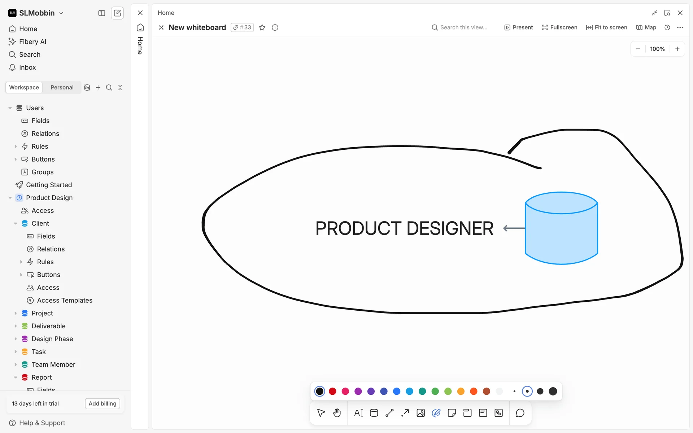Open the SLMobbin workspace dropdown
The image size is (693, 433).
[x=36, y=13]
